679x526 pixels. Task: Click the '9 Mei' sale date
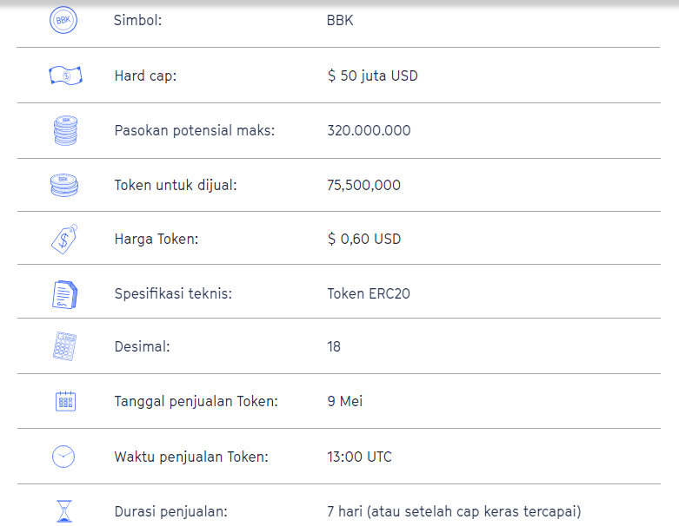pos(344,401)
